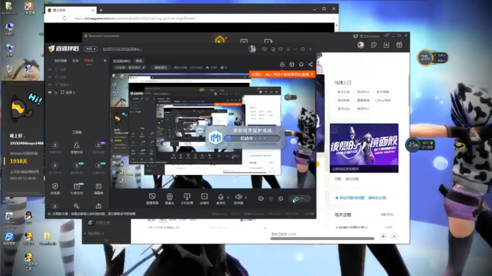Click the phone casting source icon

187,196
